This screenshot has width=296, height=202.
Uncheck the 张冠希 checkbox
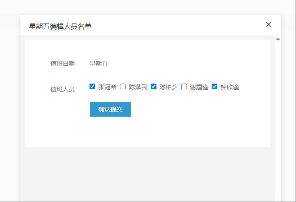tap(92, 87)
